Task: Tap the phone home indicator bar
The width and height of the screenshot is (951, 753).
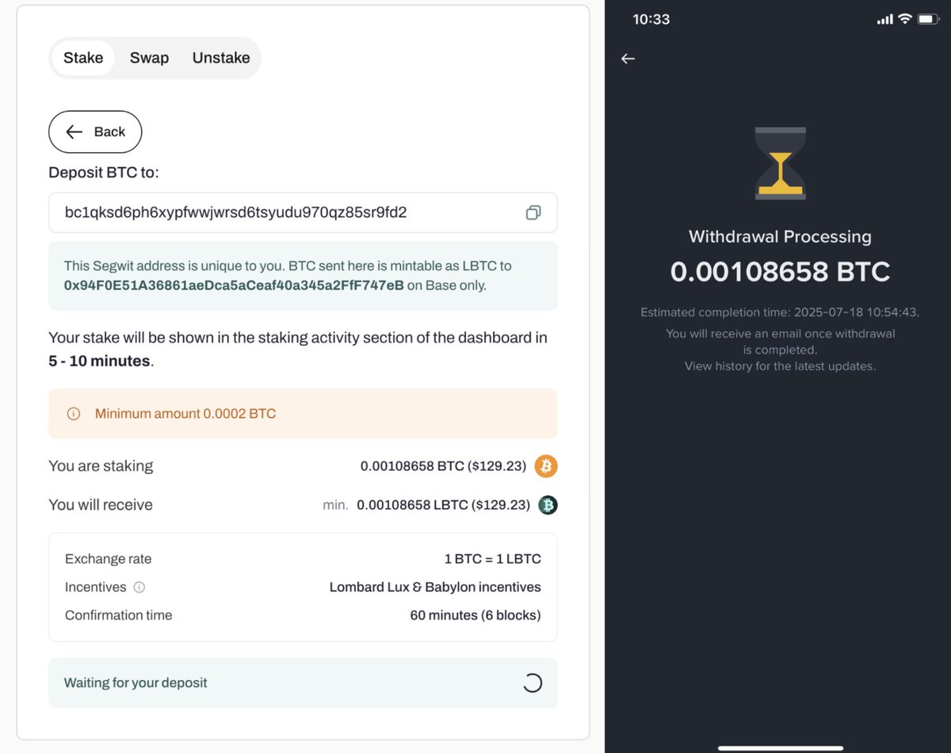Action: 780,747
